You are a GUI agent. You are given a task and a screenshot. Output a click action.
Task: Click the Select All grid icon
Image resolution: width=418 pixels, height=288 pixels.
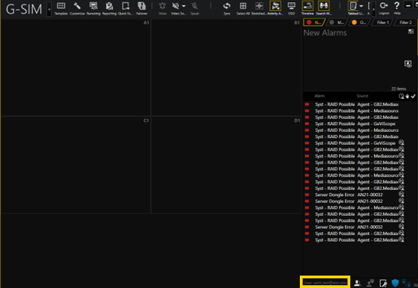point(243,8)
